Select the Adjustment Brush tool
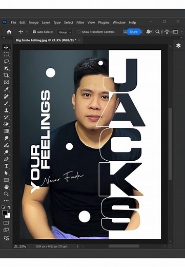Viewport: 185px width, 267px height. click(x=6, y=145)
